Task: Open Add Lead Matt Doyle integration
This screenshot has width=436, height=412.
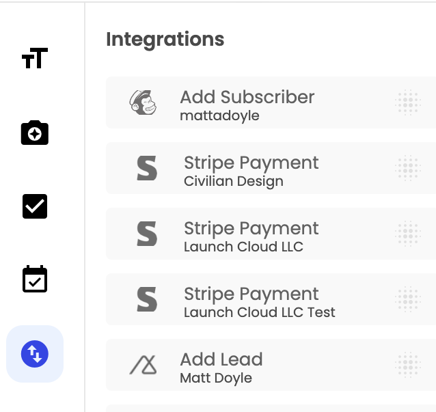Action: [x=271, y=365]
